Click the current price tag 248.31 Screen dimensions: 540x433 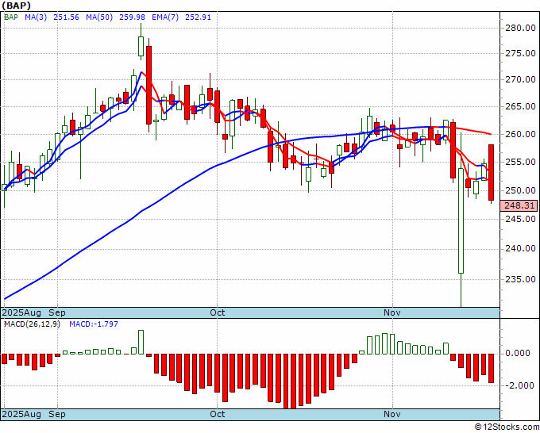(x=519, y=205)
